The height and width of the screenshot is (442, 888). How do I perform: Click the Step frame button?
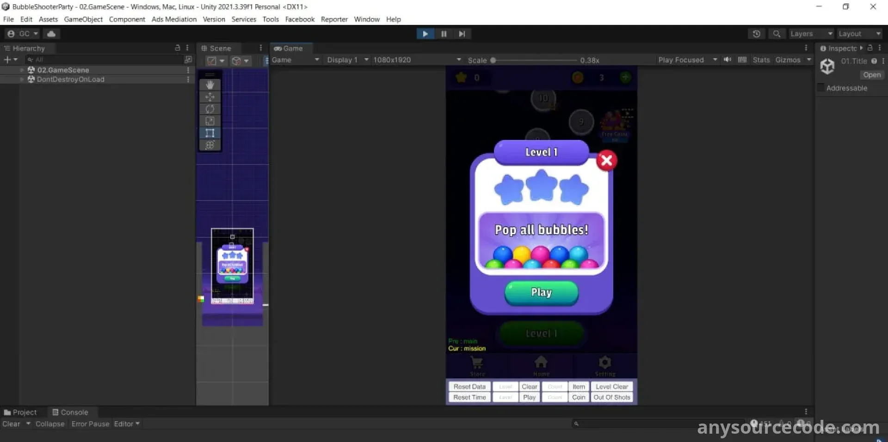tap(462, 34)
